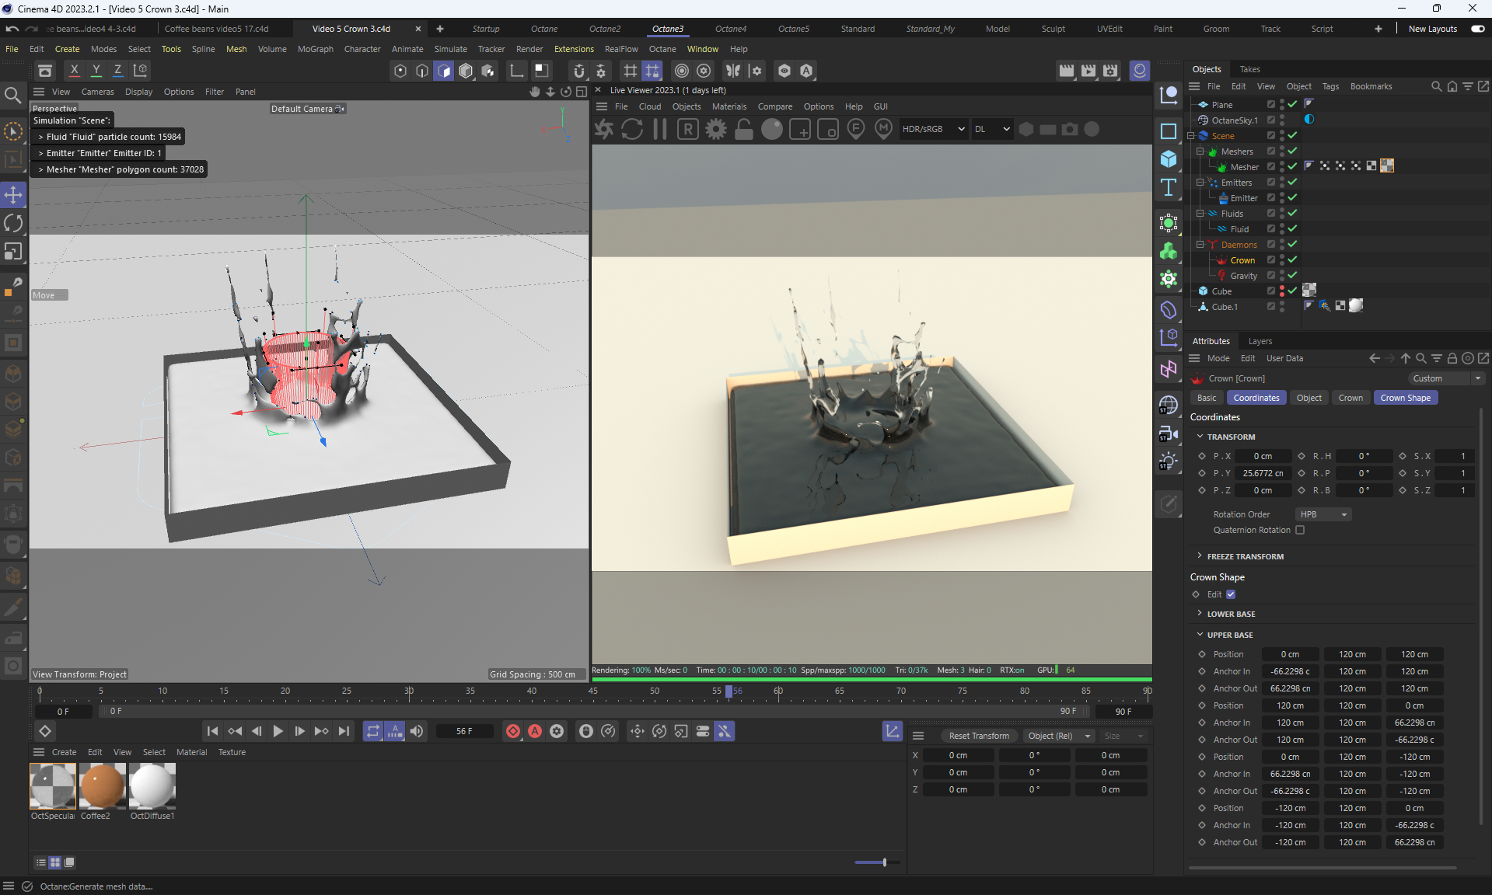
Task: Open Crown Shape attribute tab
Action: (x=1405, y=398)
